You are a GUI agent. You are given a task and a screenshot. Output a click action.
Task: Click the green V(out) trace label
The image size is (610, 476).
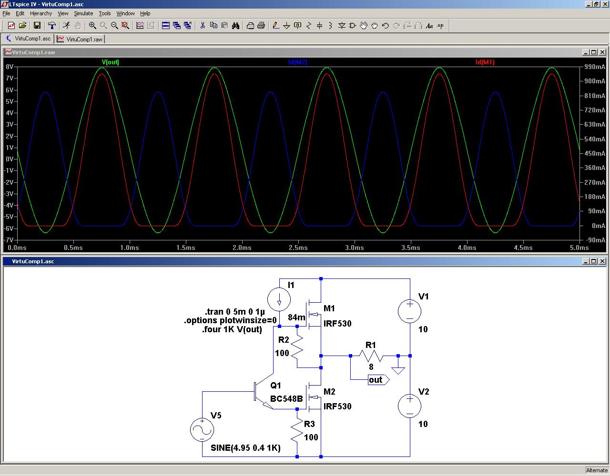click(111, 62)
